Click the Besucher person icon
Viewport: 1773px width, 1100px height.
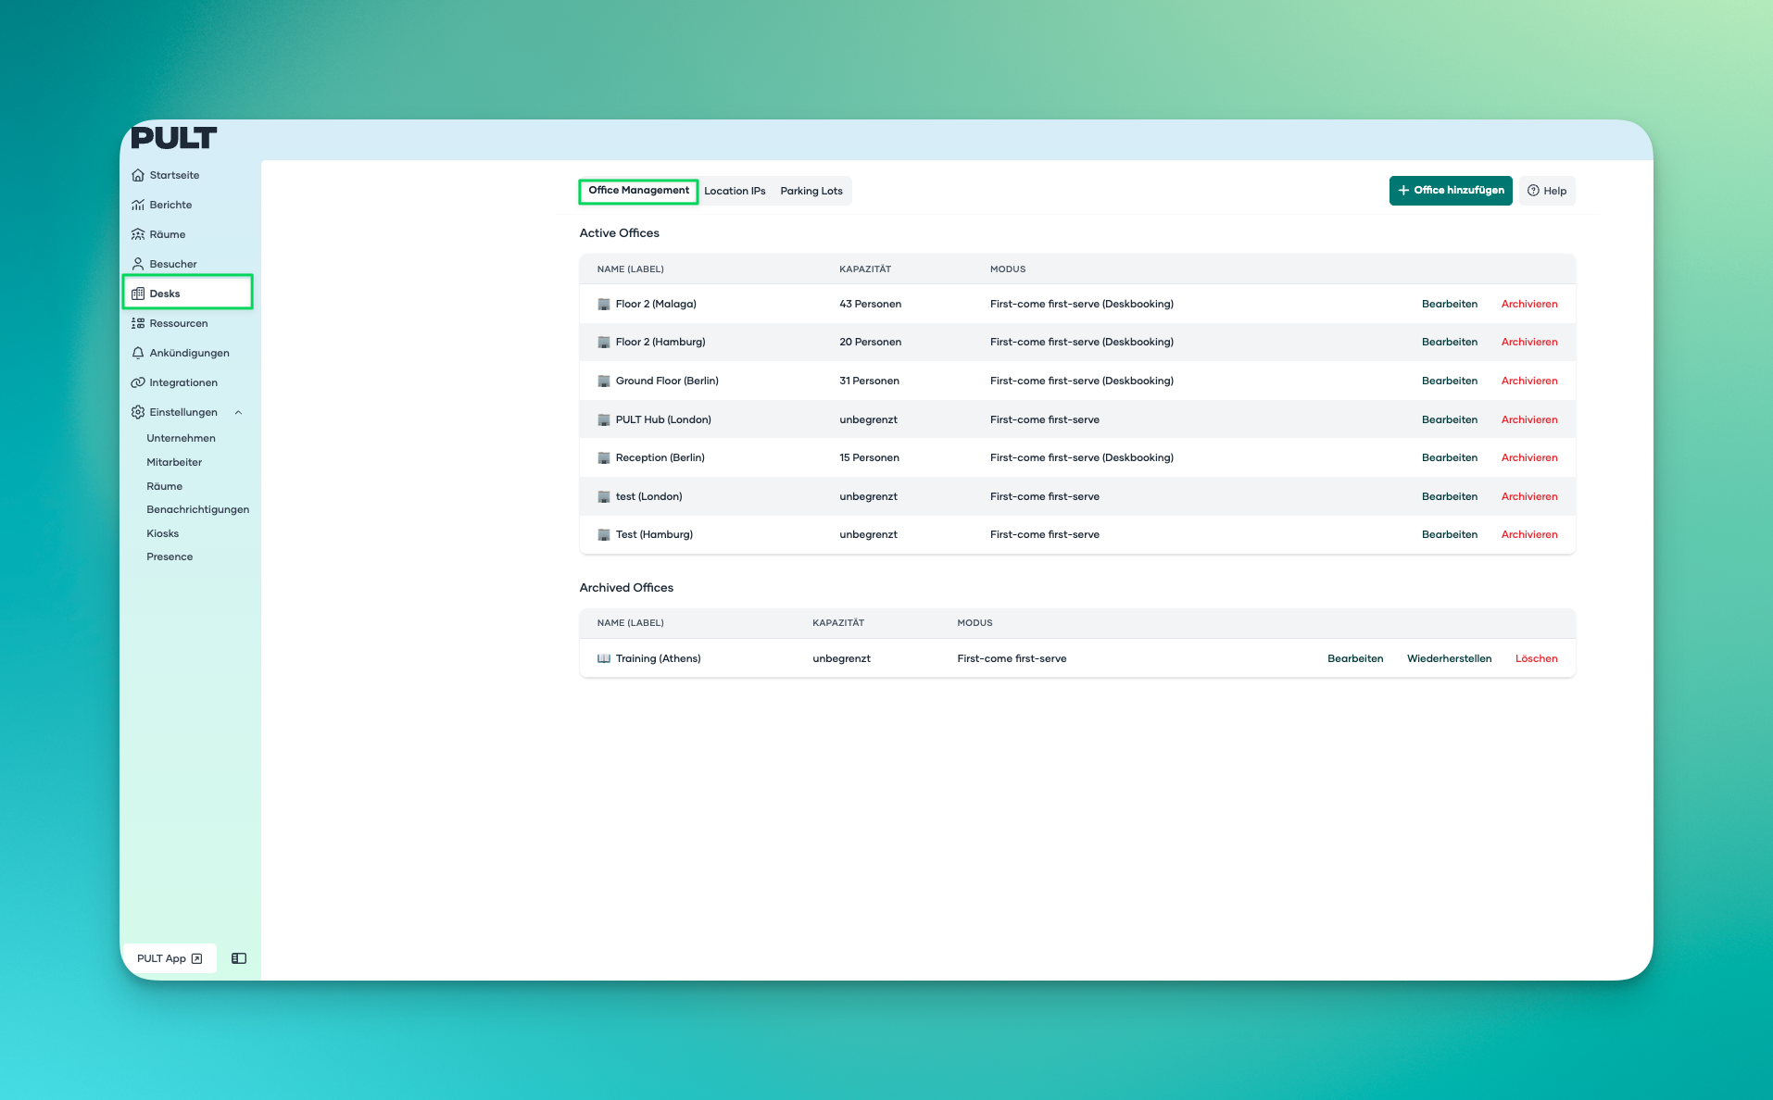click(x=138, y=264)
